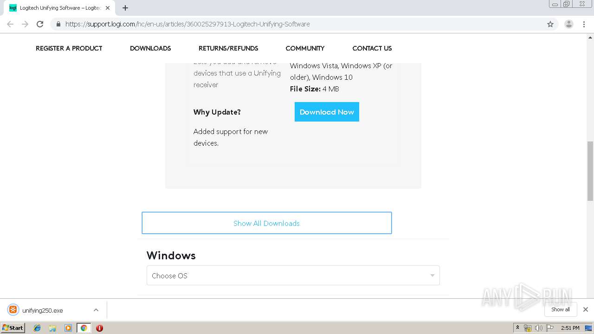This screenshot has width=594, height=334.
Task: Expand the Windows Choose OS dropdown
Action: coord(293,276)
